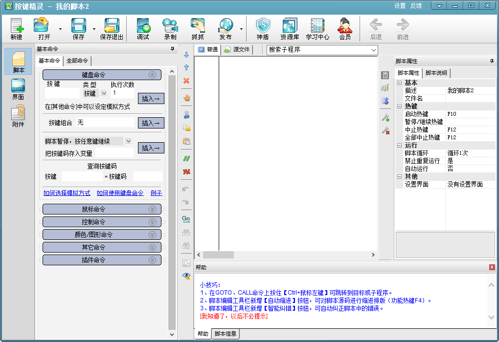Start script debugging via 调试 icon
The image size is (499, 342).
pyautogui.click(x=142, y=28)
